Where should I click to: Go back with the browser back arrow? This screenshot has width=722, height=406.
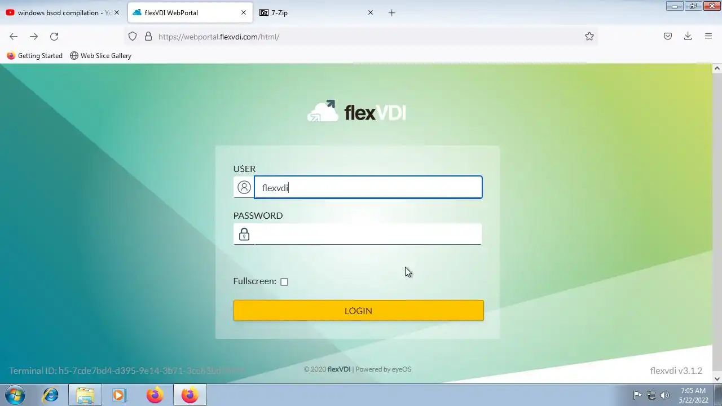(14, 36)
